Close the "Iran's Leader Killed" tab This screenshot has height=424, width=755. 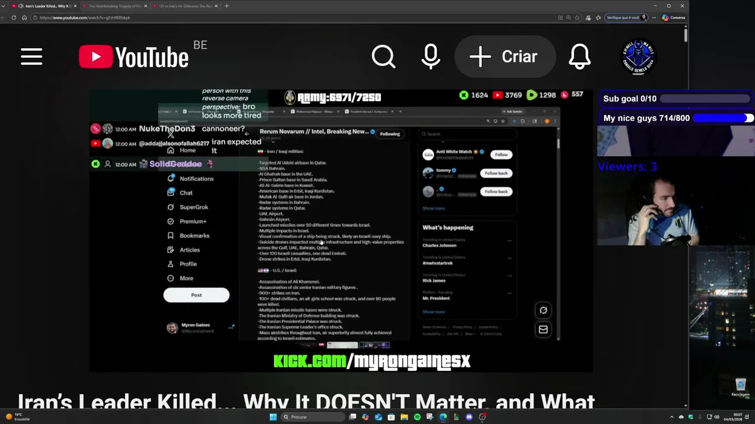click(x=75, y=6)
